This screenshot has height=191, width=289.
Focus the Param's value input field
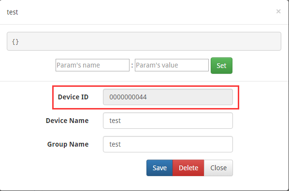pyautogui.click(x=172, y=65)
